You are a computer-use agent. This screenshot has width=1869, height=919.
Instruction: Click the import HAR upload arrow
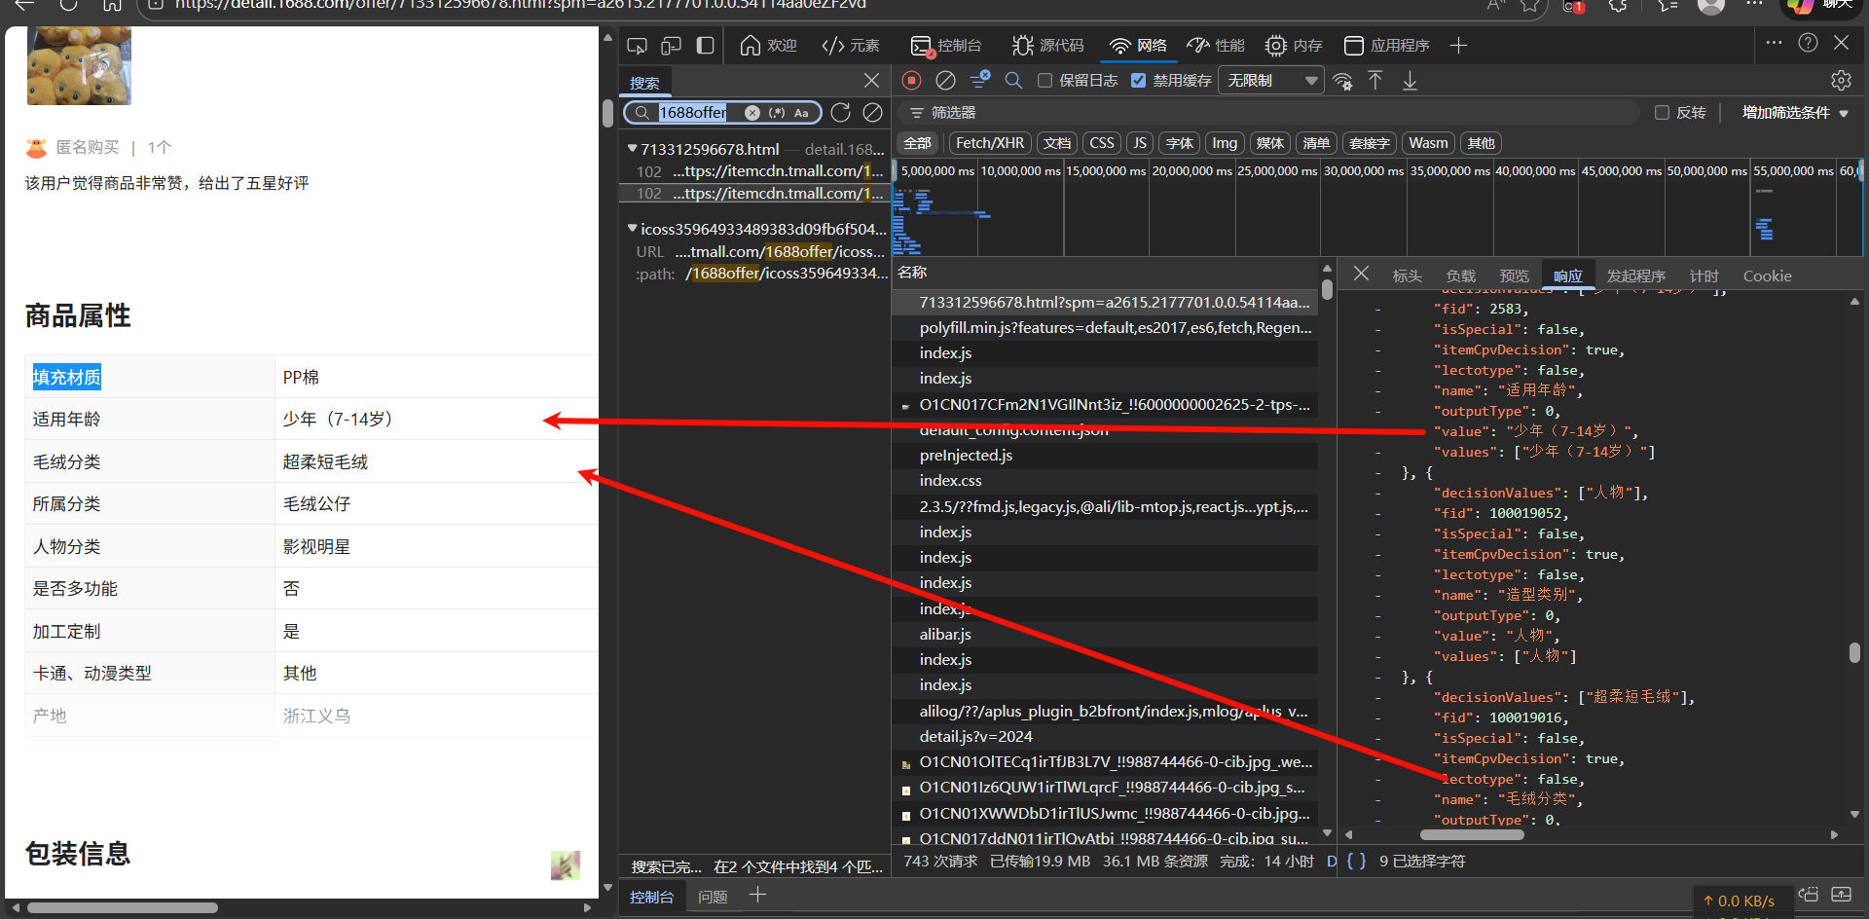1375,81
